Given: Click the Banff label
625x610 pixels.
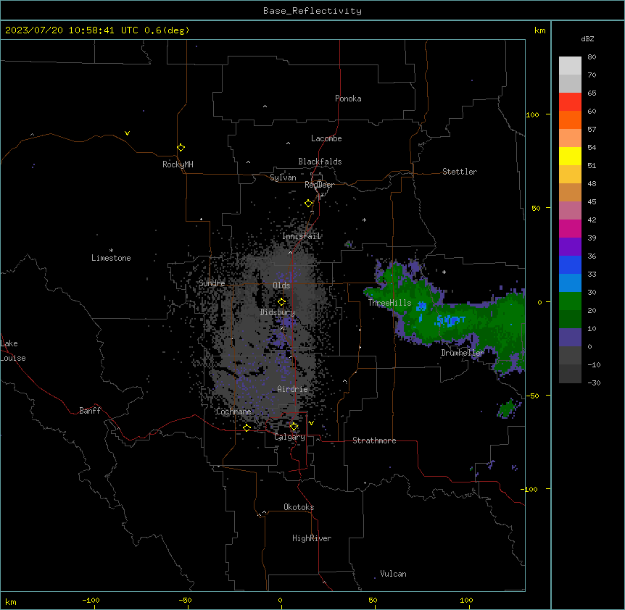Looking at the screenshot, I should pyautogui.click(x=90, y=411).
